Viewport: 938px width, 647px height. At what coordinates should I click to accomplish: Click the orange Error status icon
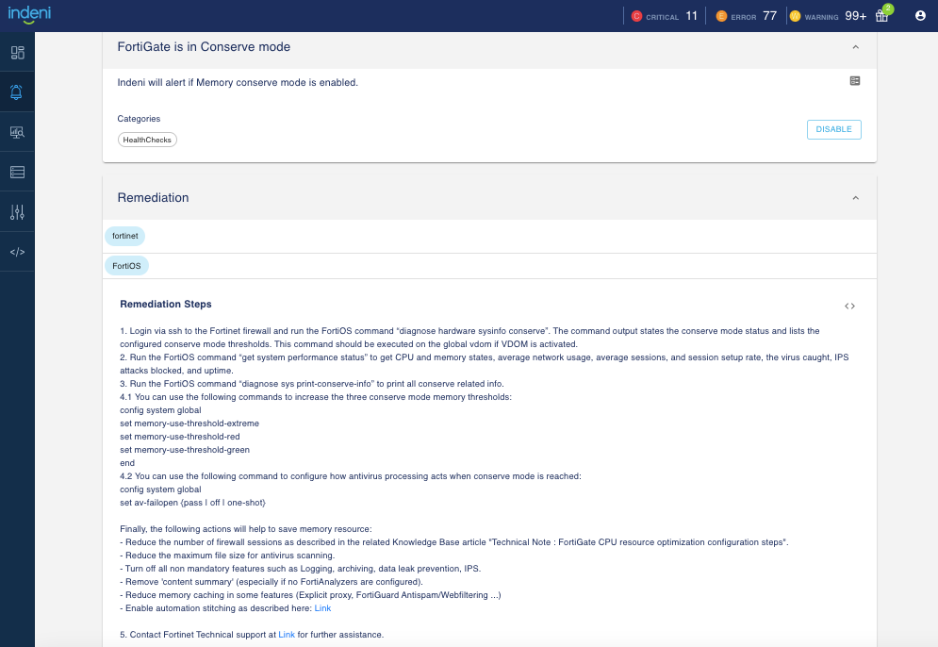point(721,16)
